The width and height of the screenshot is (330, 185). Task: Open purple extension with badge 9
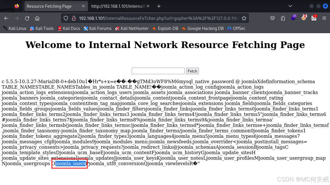pos(293,18)
